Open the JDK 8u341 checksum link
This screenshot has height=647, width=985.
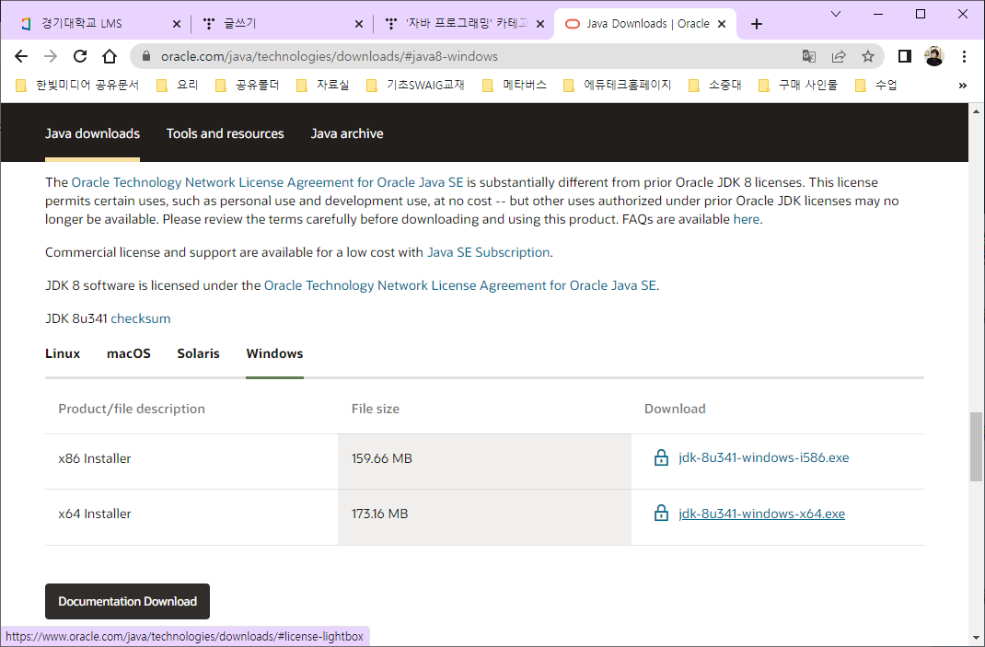[x=141, y=318]
